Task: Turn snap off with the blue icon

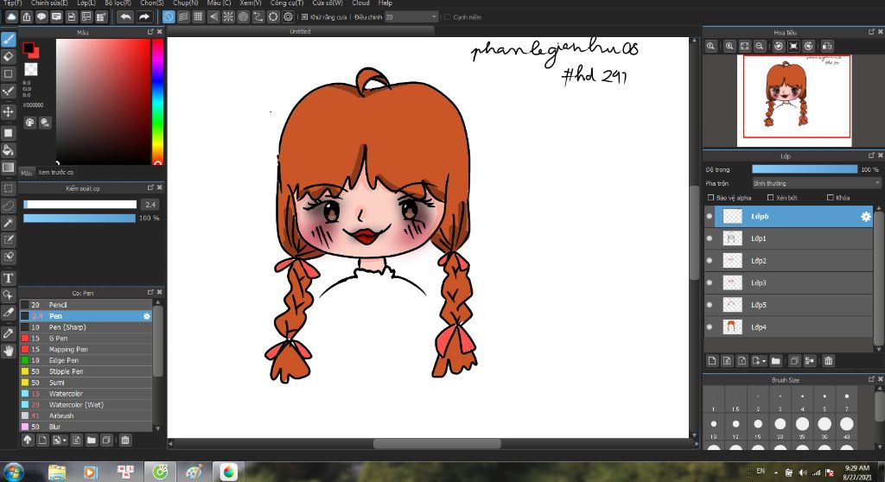Action: 169,17
